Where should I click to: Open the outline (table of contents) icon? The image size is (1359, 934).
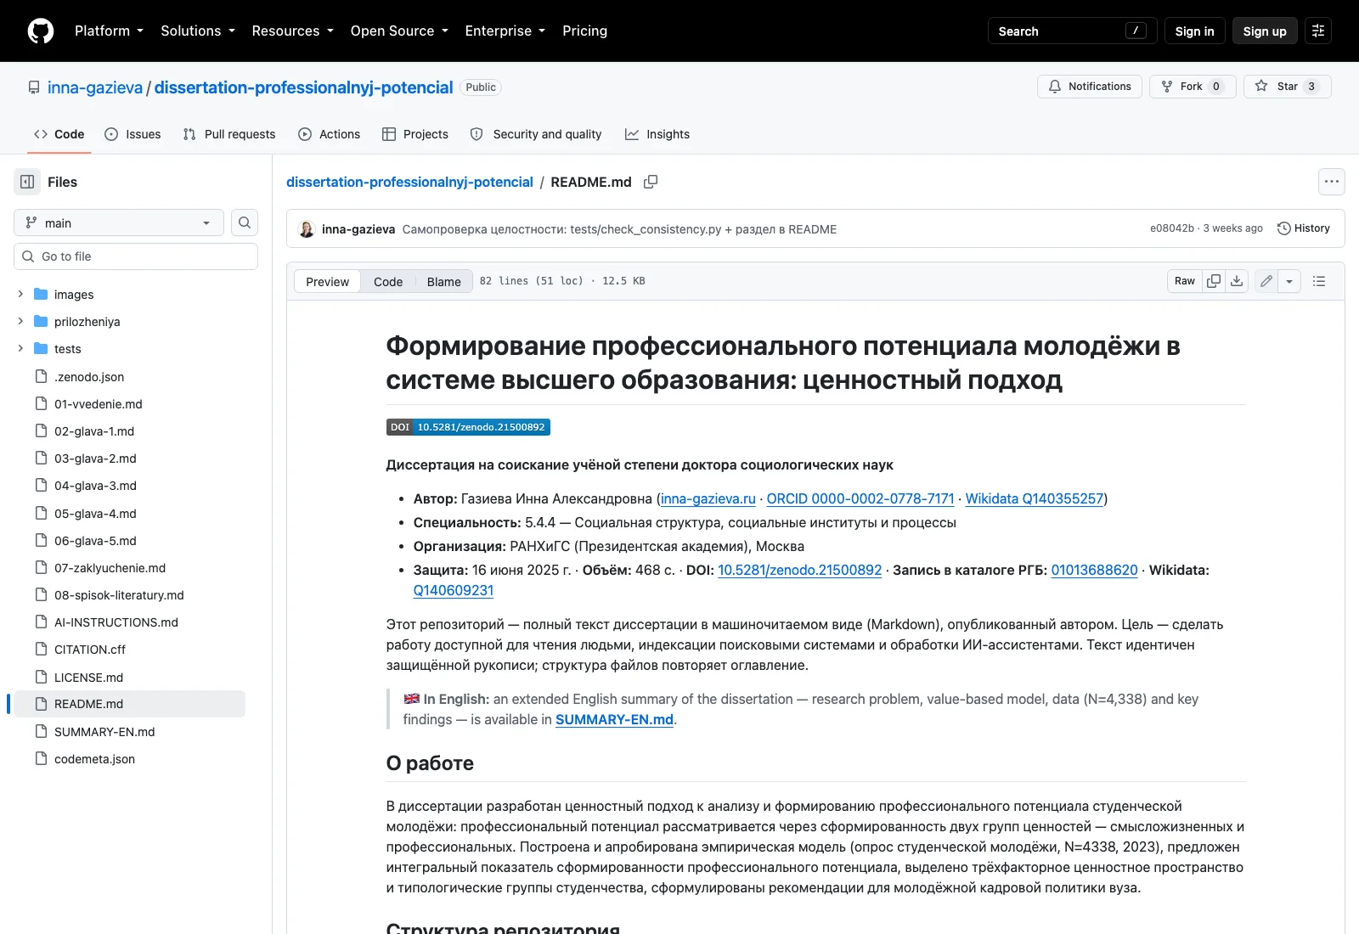1319,281
